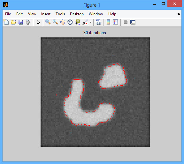Insert a colorbar using the colorbar icon
Image resolution: width=184 pixels, height=164 pixels.
point(108,22)
